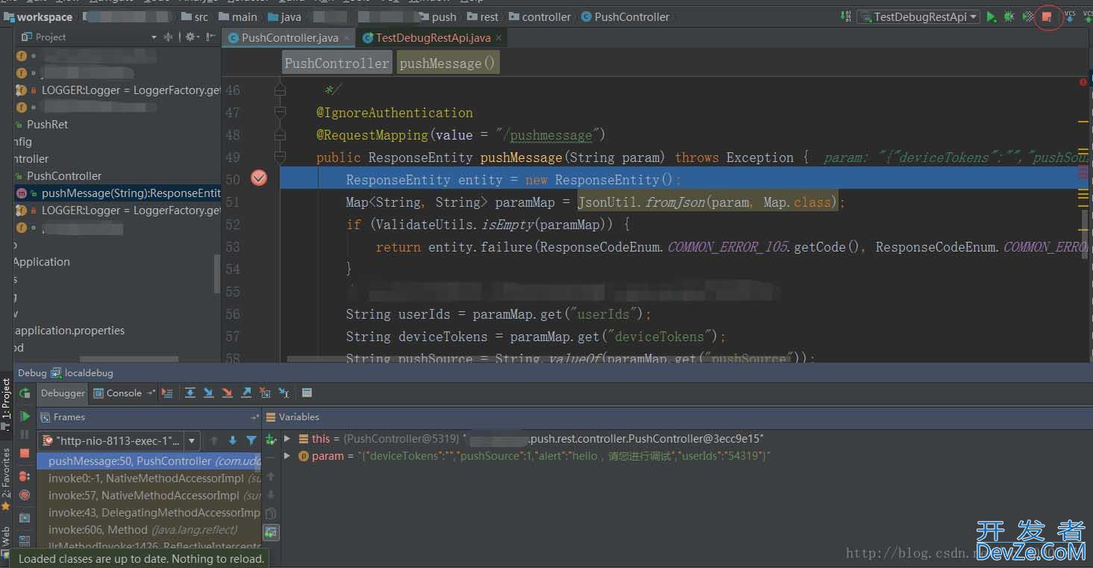Image resolution: width=1093 pixels, height=568 pixels.
Task: Click the Stop red square in debug sidebar
Action: pyautogui.click(x=25, y=453)
